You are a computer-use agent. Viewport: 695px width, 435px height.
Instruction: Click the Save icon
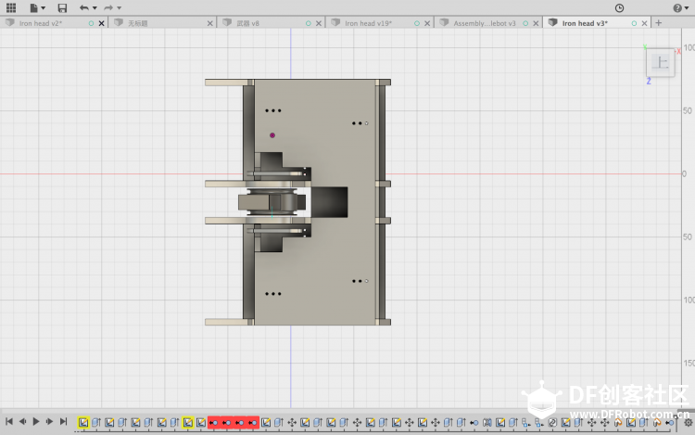62,8
